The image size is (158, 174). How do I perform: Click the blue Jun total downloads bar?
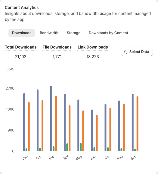click(92, 130)
